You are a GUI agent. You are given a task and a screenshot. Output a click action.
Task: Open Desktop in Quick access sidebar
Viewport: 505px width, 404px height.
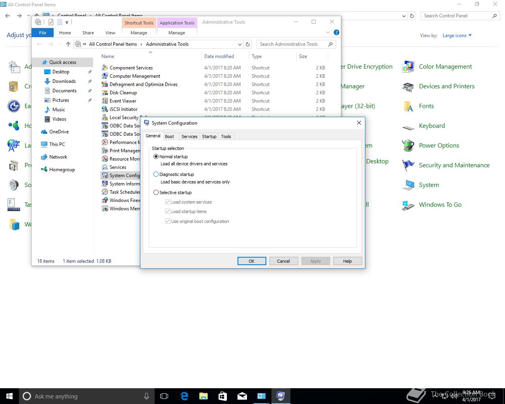click(61, 72)
